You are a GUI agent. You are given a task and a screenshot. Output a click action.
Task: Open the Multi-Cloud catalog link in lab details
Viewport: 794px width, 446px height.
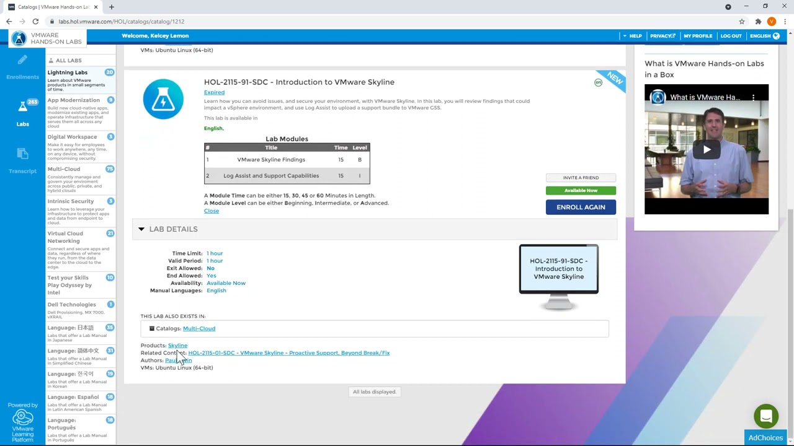[x=199, y=328]
